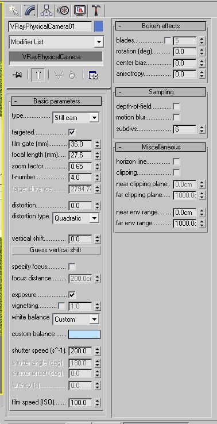Click the shutter speed spinner arrows
Viewport: 217px width, 424px height.
pos(98,351)
